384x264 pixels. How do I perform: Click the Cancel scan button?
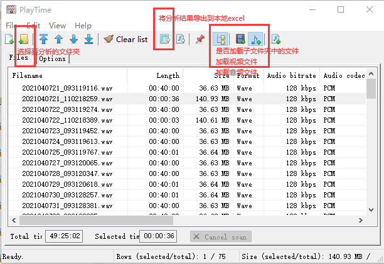point(221,237)
